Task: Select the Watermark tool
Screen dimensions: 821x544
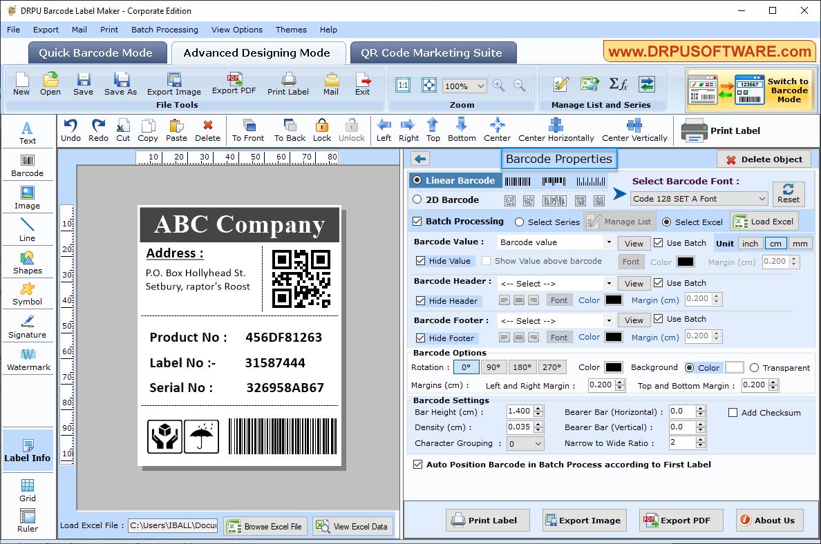Action: (x=28, y=359)
